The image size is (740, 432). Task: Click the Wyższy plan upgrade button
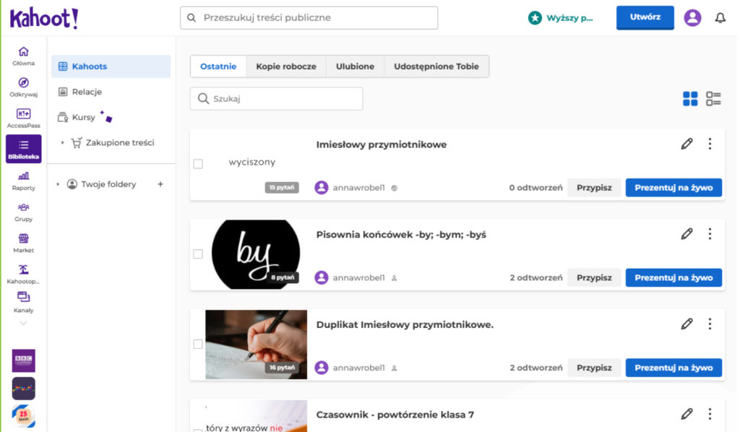point(560,18)
